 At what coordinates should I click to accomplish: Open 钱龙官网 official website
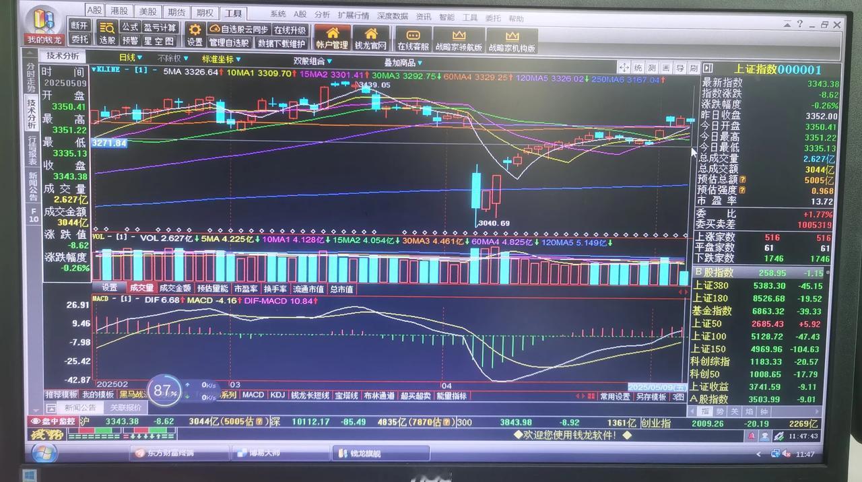370,38
